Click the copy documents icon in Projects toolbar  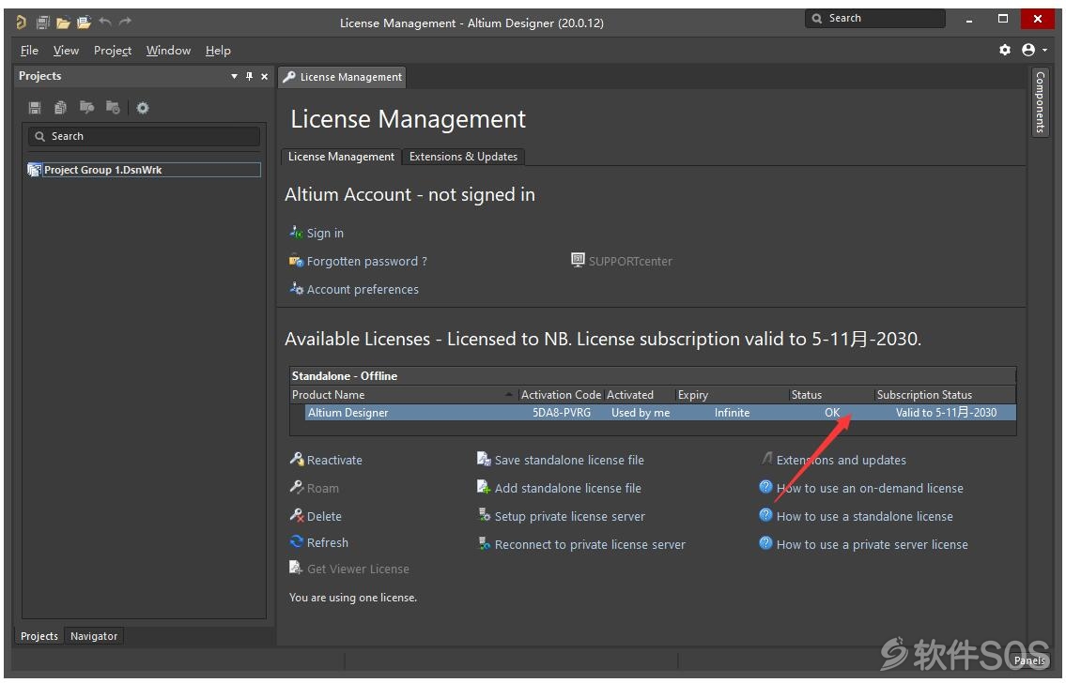(60, 107)
